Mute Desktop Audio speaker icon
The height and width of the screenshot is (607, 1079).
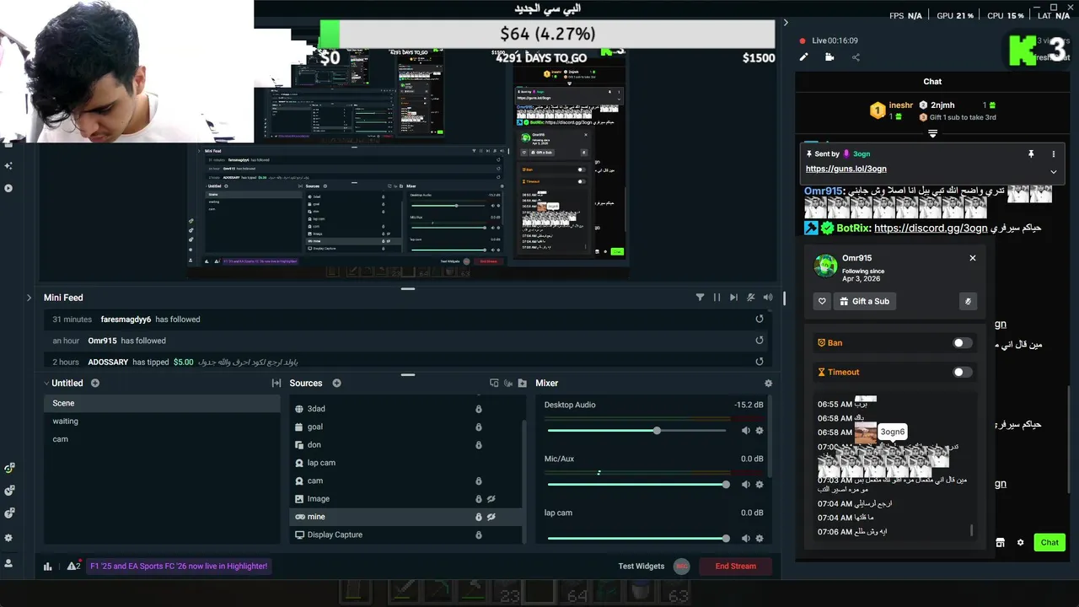click(x=745, y=431)
